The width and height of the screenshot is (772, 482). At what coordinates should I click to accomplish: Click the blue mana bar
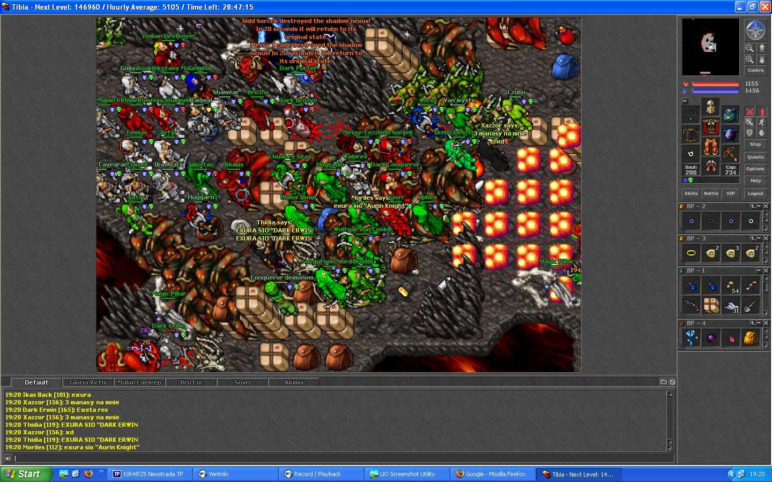(x=715, y=91)
